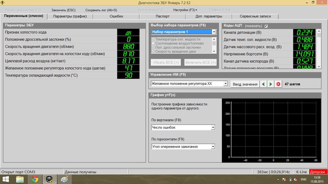Open Google Chrome from the taskbar
The image size is (328, 184).
click(x=35, y=179)
